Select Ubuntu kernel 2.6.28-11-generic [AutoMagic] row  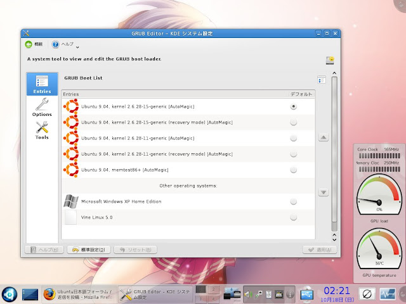[188, 138]
